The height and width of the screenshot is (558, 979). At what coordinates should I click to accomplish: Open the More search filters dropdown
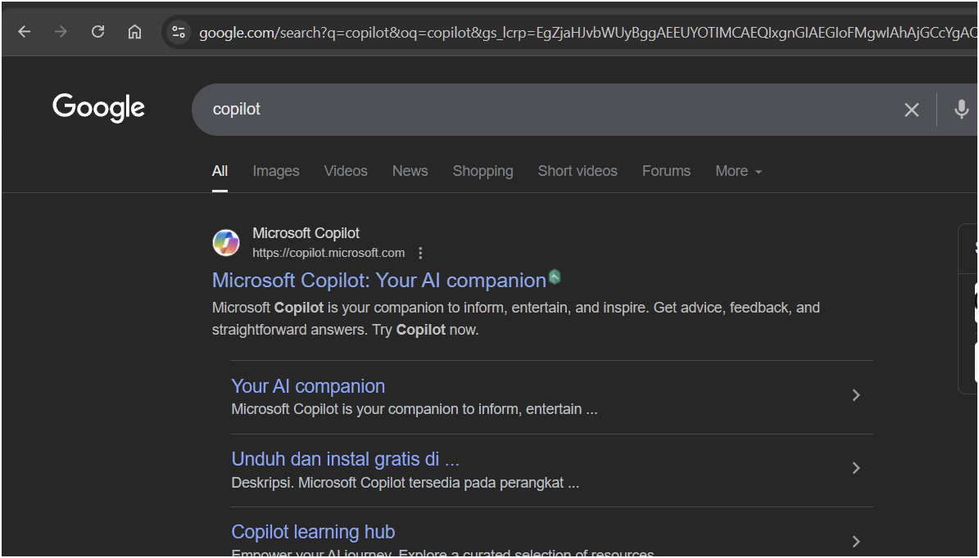click(x=739, y=171)
